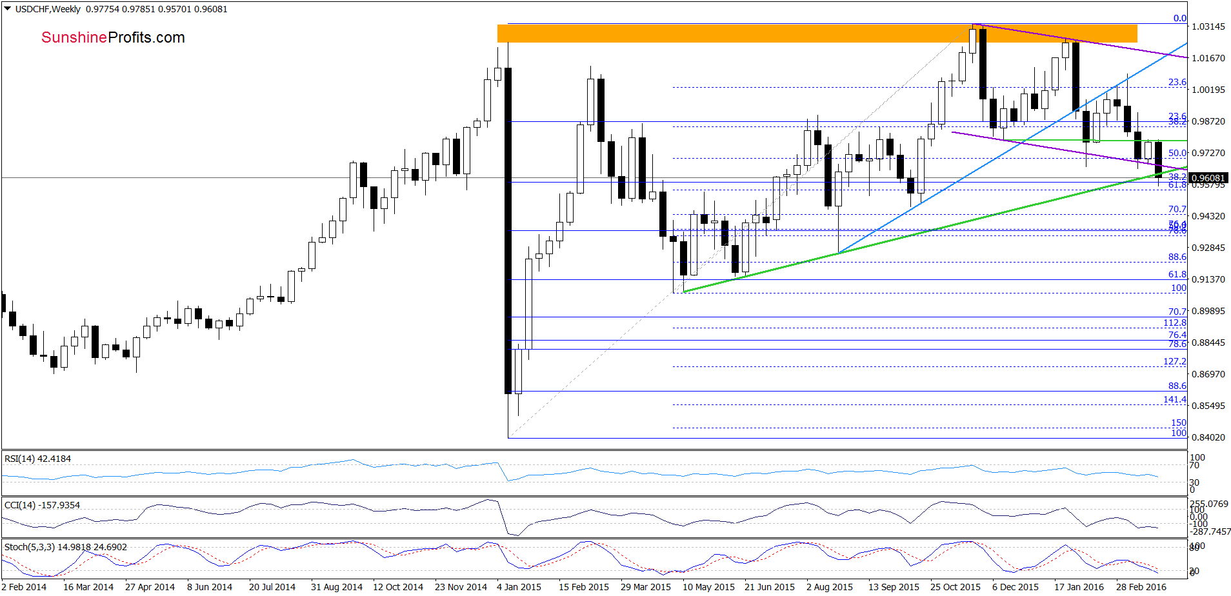Click the Stoch(5,3,3) indicator label
The width and height of the screenshot is (1231, 596).
(x=66, y=547)
